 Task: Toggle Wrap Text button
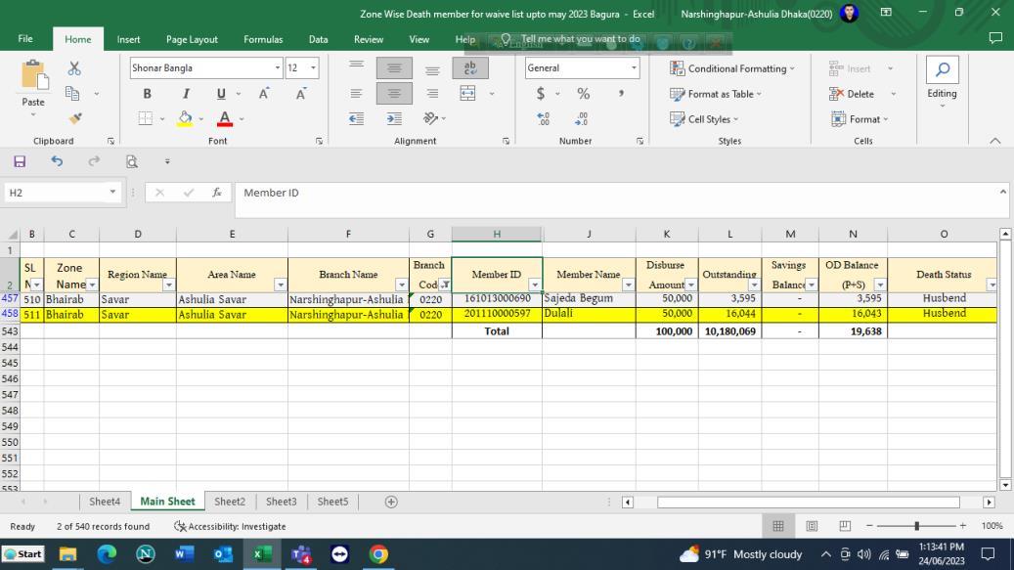pos(470,67)
